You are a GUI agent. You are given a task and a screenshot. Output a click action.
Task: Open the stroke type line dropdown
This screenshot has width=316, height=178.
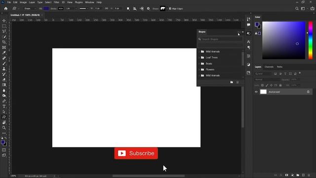tap(83, 9)
